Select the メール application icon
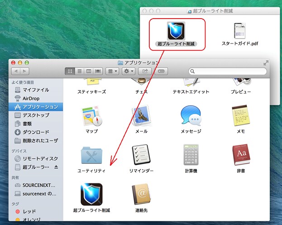This screenshot has width=282, height=225. [x=141, y=115]
